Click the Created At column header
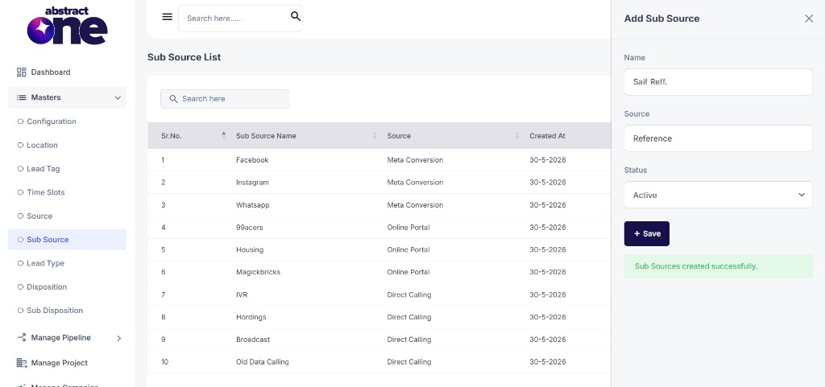Screen dimensions: 825x387 click(547, 135)
